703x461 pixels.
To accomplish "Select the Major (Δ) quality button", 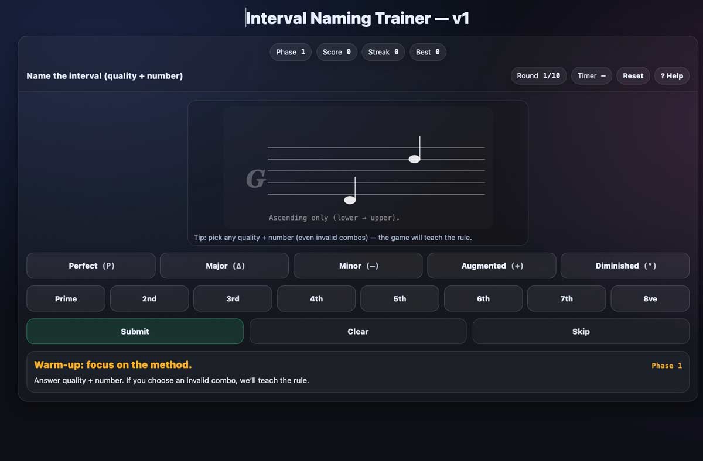I will 224,266.
